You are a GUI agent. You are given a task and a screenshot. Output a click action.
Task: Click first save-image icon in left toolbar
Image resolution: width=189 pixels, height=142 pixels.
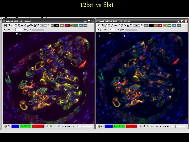click(x=6, y=26)
